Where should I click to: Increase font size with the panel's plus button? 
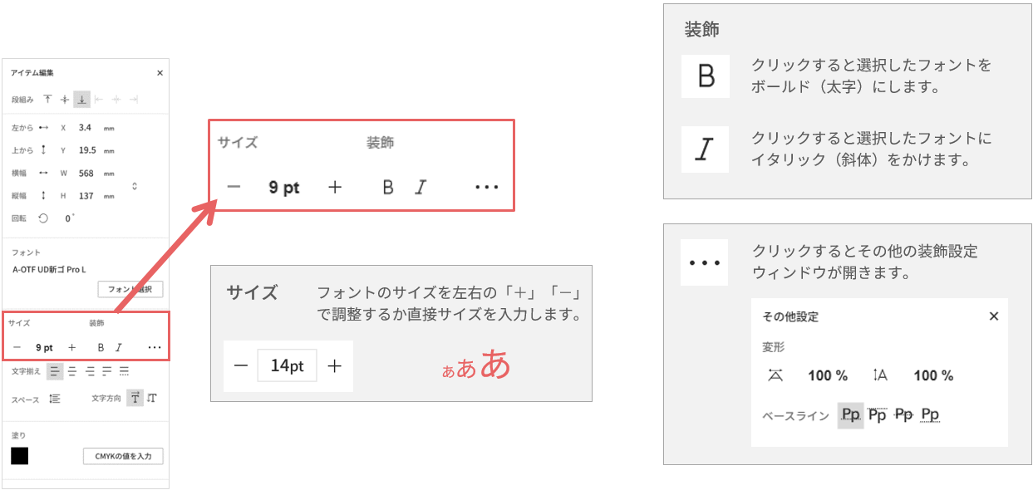pos(72,347)
